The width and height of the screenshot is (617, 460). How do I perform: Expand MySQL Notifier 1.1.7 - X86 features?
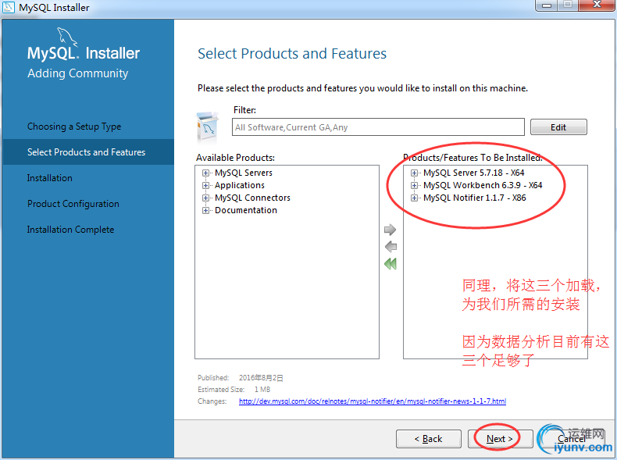point(414,198)
